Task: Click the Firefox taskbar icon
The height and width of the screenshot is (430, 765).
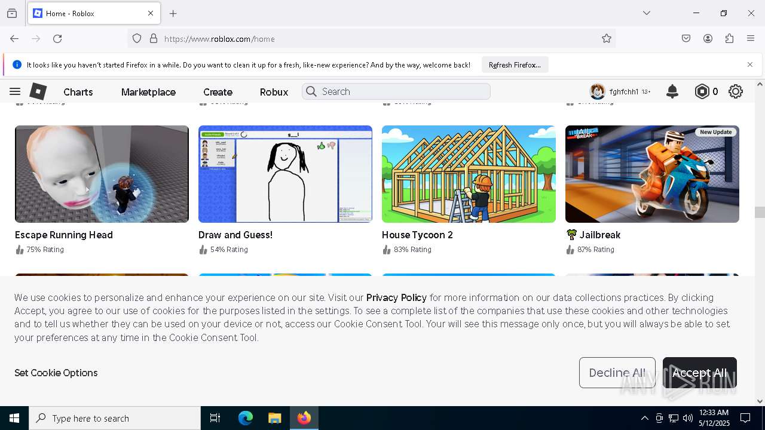Action: 304,418
